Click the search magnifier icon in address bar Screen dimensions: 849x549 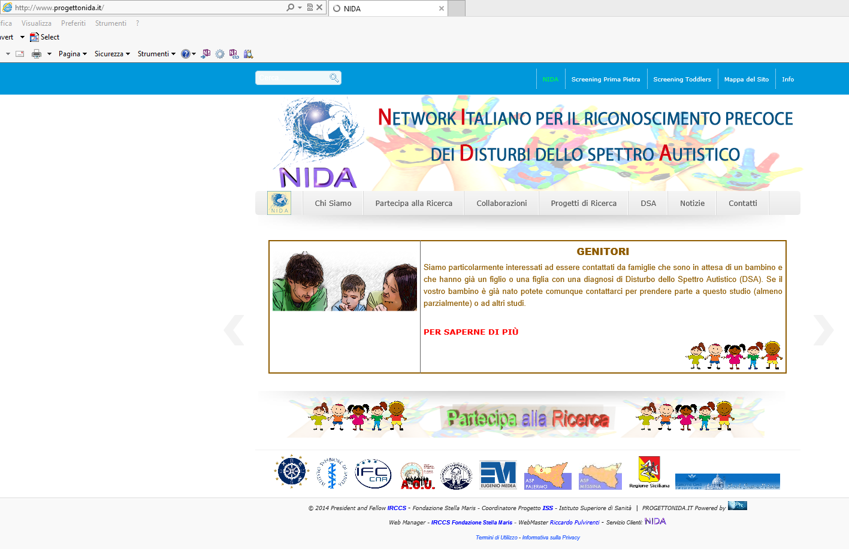tap(290, 8)
